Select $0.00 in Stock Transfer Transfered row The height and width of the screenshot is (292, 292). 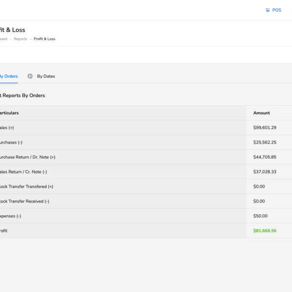[259, 186]
